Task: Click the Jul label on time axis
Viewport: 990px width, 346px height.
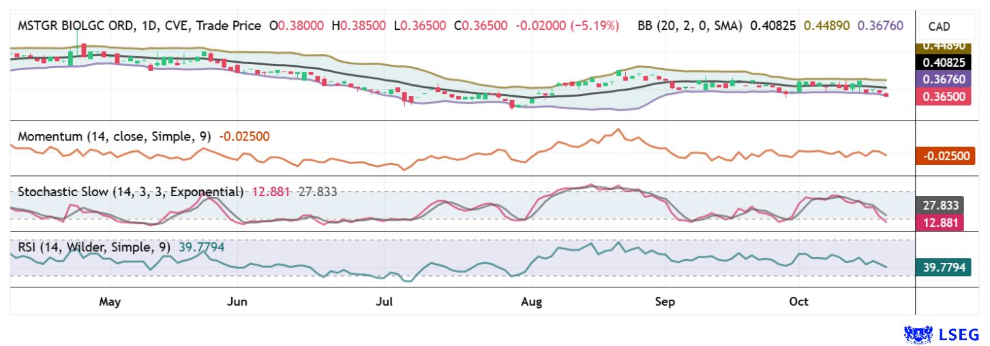Action: click(x=385, y=302)
